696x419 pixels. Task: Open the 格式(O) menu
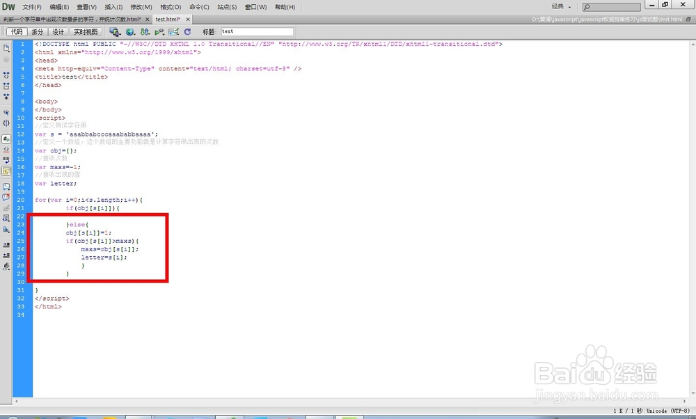click(171, 7)
